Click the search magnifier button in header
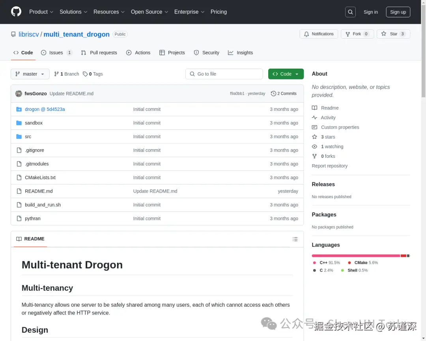 point(350,12)
